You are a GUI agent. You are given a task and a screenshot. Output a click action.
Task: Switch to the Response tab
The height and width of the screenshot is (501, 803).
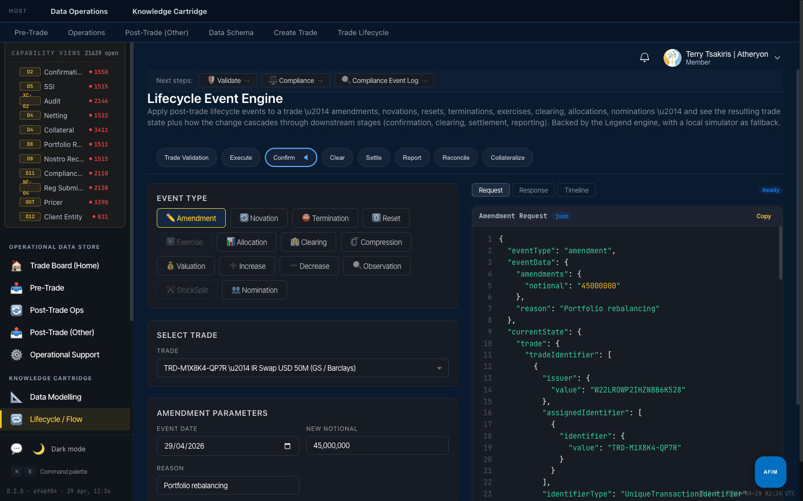point(534,190)
